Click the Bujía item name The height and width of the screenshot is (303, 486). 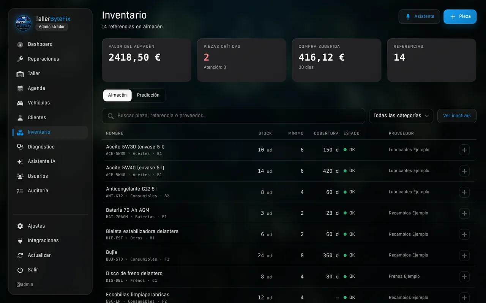[112, 252]
